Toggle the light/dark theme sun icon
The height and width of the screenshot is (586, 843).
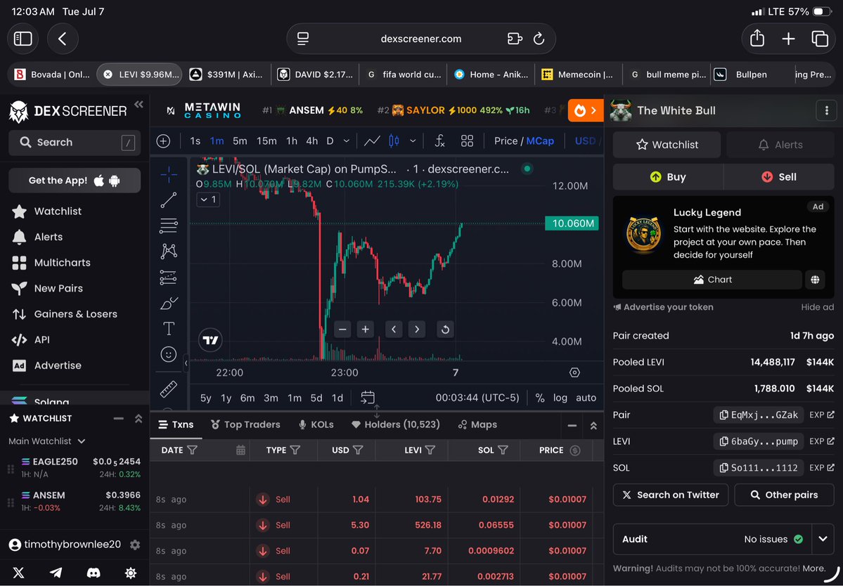tap(131, 573)
